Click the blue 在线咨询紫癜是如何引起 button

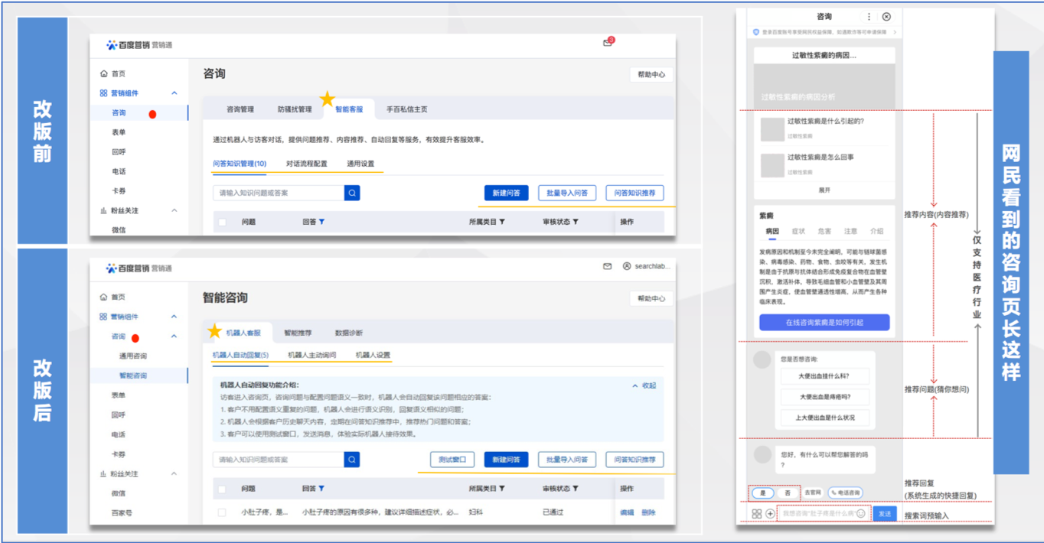[824, 323]
